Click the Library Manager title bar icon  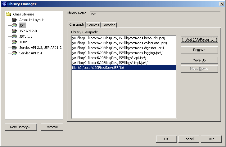tap(4, 4)
